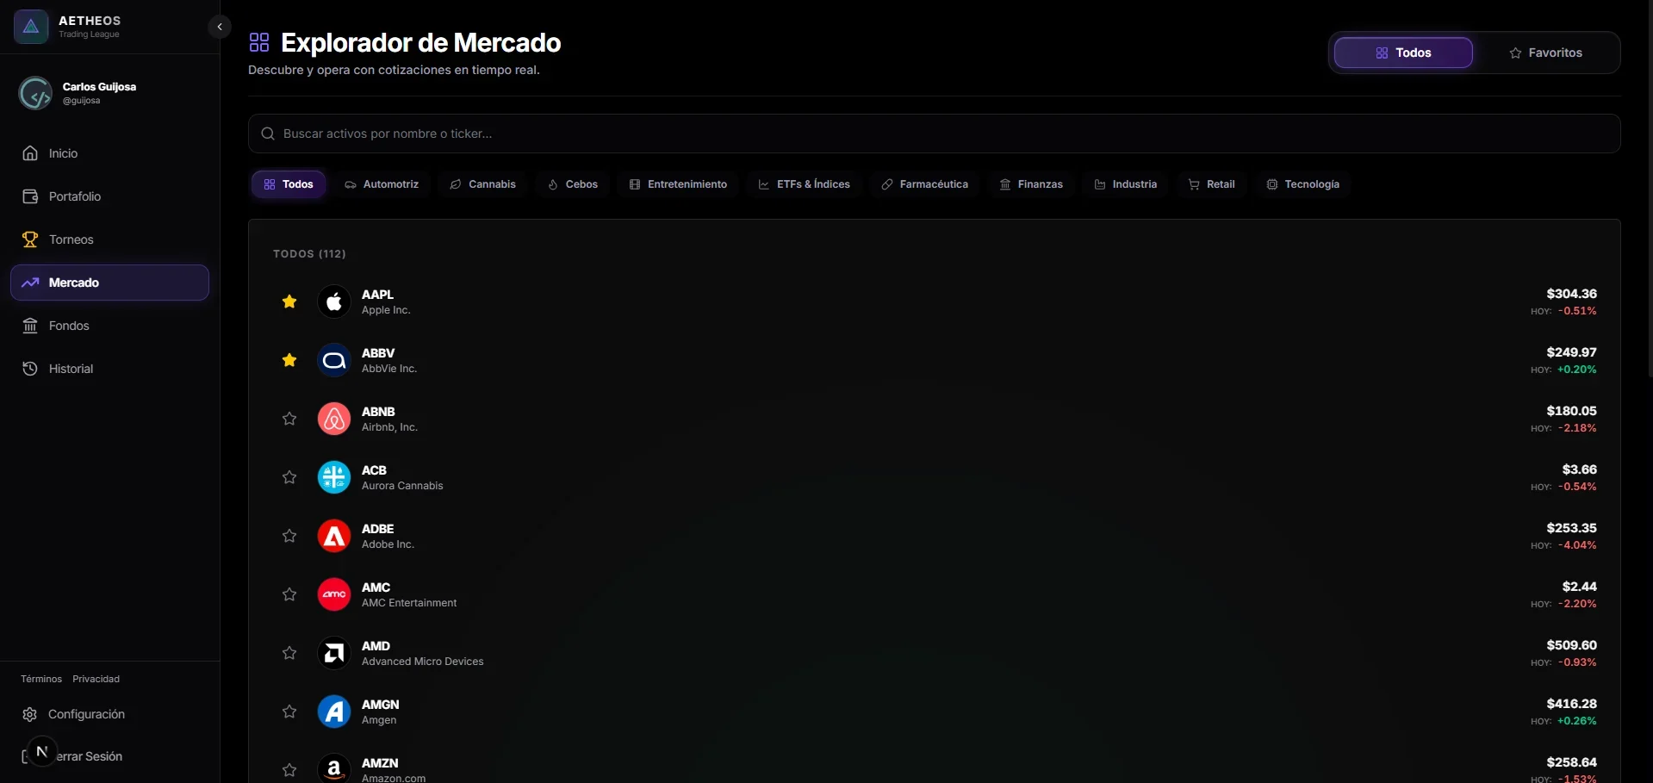Viewport: 1653px width, 783px height.
Task: Open the Airbnb, Inc. name
Action: click(389, 427)
